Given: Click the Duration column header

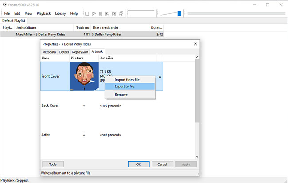Looking at the screenshot, I should click(156, 28).
